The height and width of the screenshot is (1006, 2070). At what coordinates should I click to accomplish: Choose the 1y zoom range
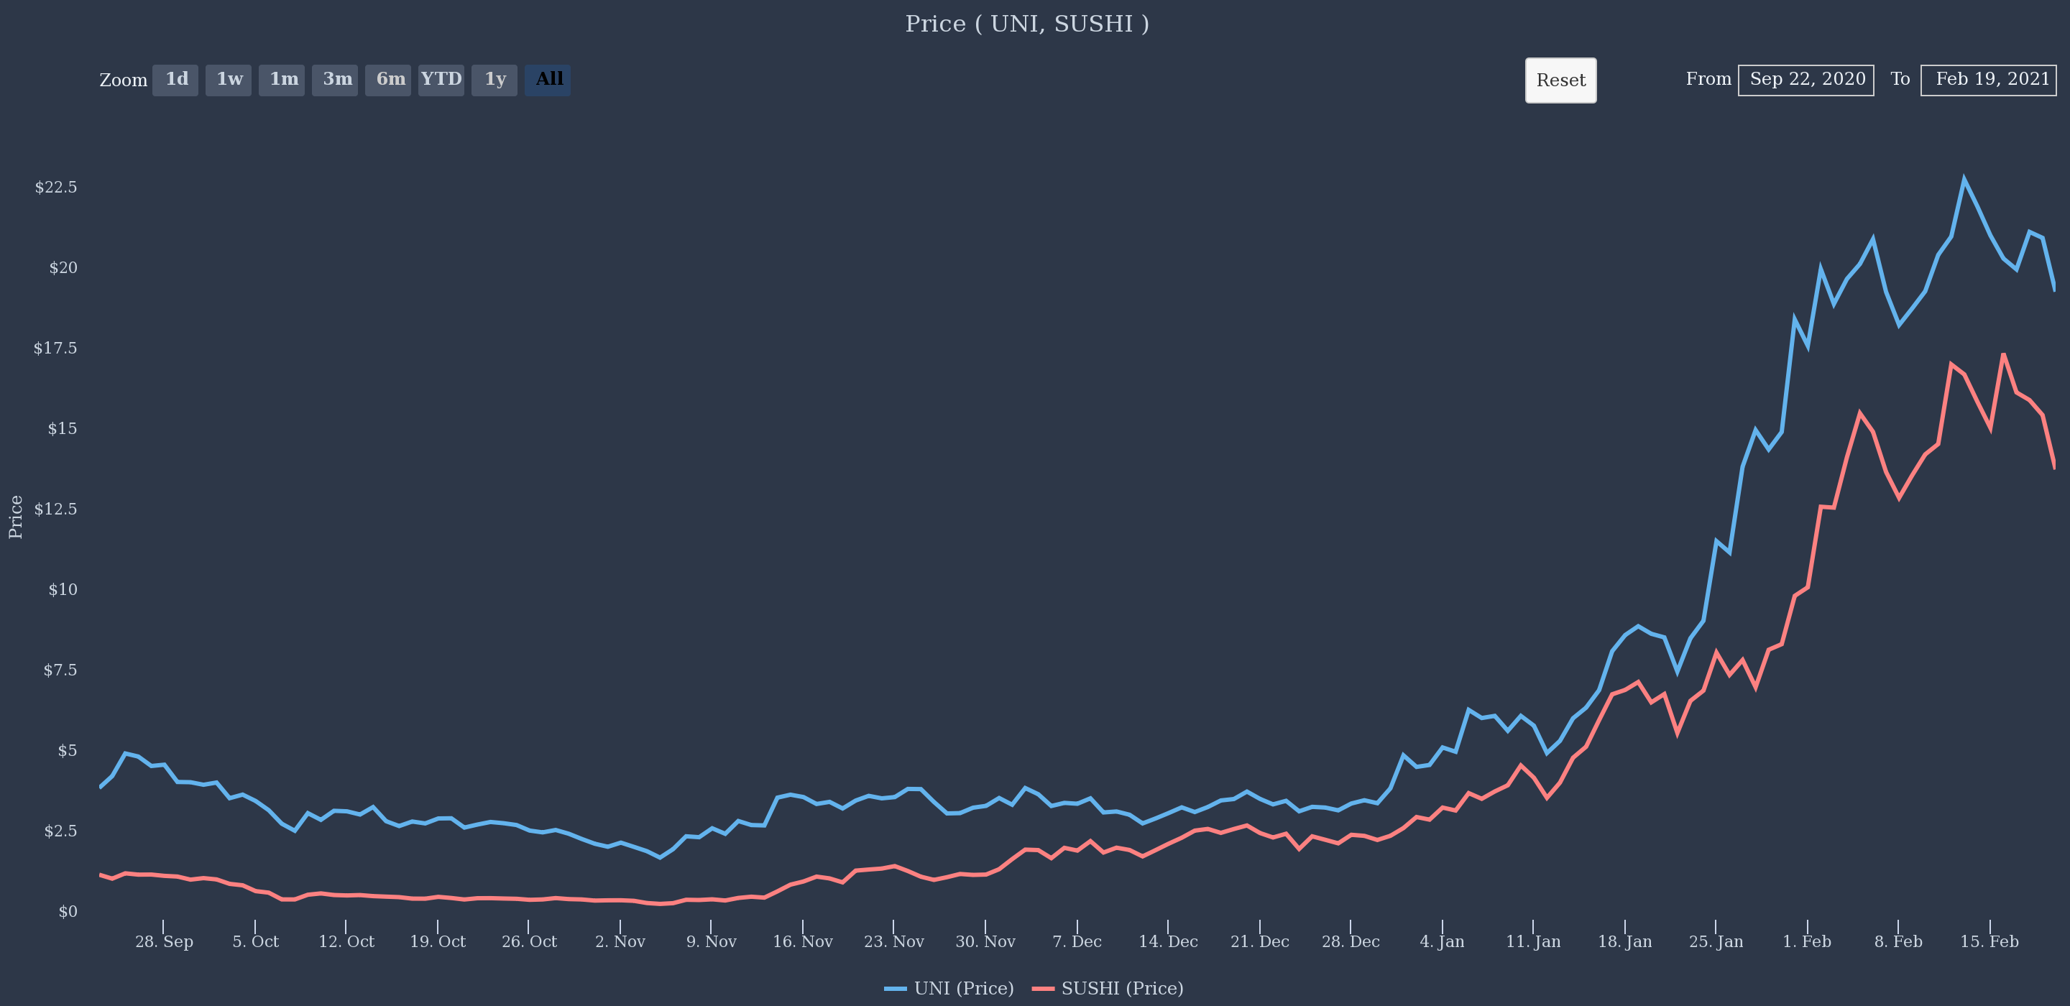pos(494,80)
